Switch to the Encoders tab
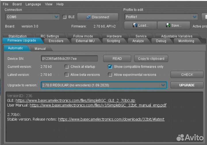The image size is (207, 145). [56, 41]
